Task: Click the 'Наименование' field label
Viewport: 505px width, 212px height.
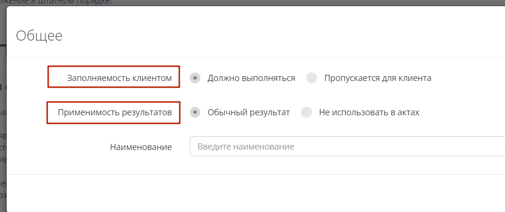Action: click(x=141, y=147)
